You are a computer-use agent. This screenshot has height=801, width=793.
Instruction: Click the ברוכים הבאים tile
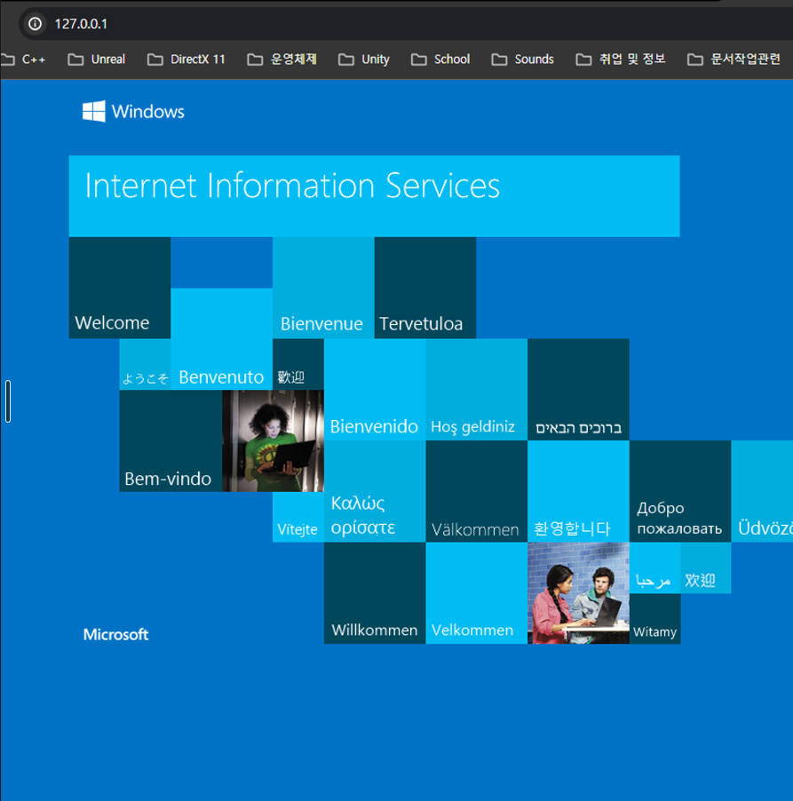[x=578, y=389]
